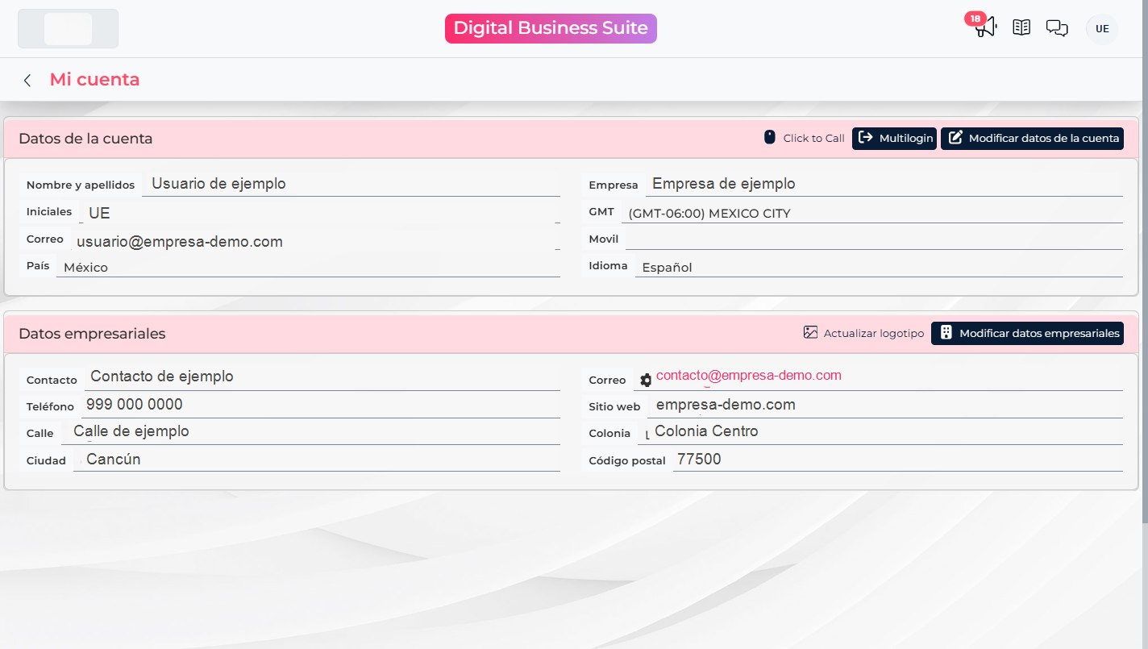Viewport: 1148px width, 649px height.
Task: Click the Click to Call label
Action: tap(813, 138)
